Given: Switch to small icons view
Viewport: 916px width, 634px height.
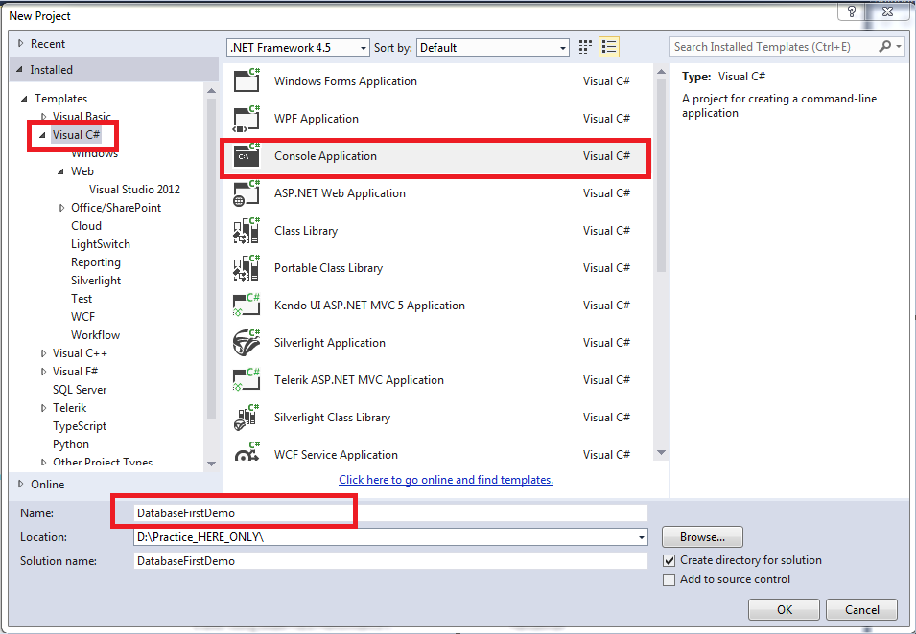Looking at the screenshot, I should [585, 47].
